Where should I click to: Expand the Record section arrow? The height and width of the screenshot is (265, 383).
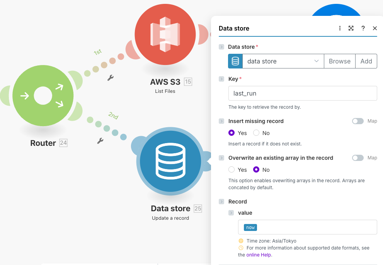click(221, 202)
